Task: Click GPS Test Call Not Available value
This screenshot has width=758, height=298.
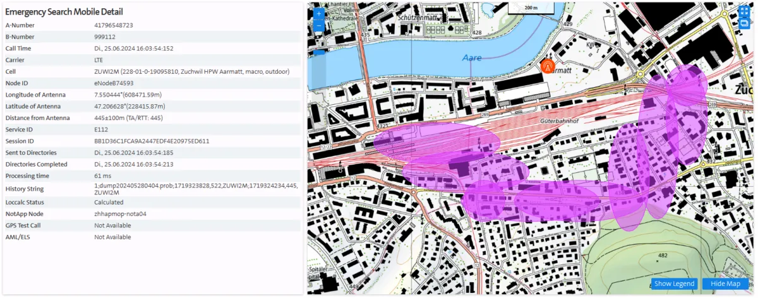Action: pos(113,225)
